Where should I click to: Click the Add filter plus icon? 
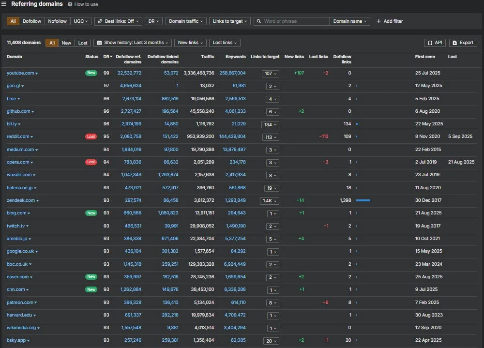tap(378, 21)
